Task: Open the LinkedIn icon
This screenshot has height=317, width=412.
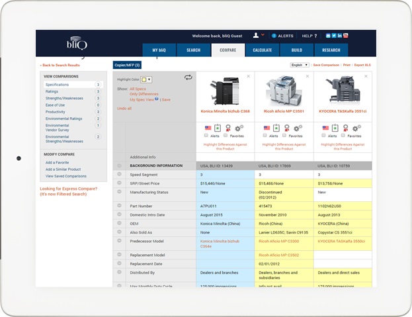Action: click(339, 36)
